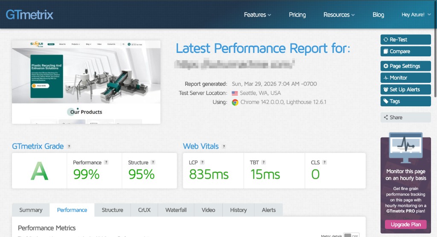Click the Re-Test button
Viewport: 437px width, 237px height.
click(x=405, y=40)
